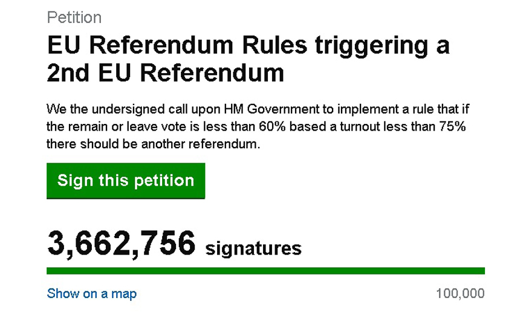The height and width of the screenshot is (321, 526).
Task: Click the 3,662,756 signature count
Action: pos(122,243)
